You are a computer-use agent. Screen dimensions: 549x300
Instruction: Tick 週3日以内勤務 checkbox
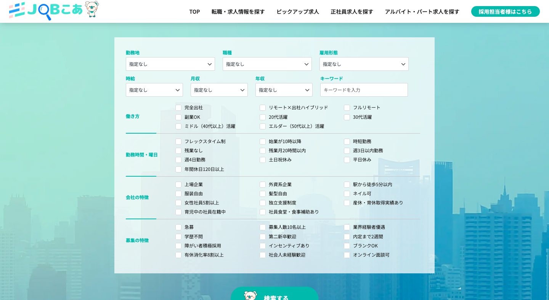click(347, 151)
